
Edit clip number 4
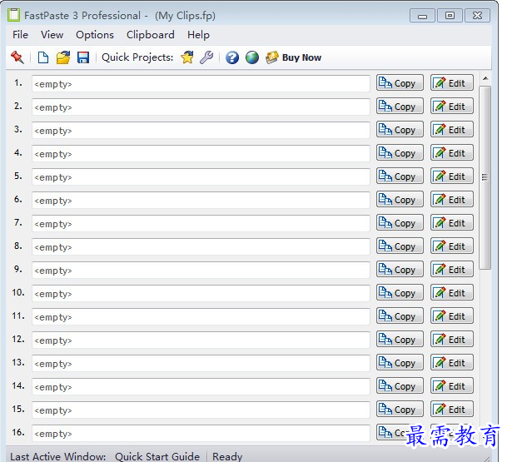[452, 152]
